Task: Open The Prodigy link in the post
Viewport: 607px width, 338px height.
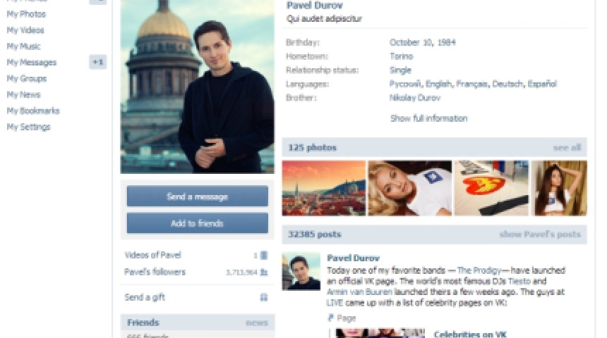Action: [x=479, y=270]
